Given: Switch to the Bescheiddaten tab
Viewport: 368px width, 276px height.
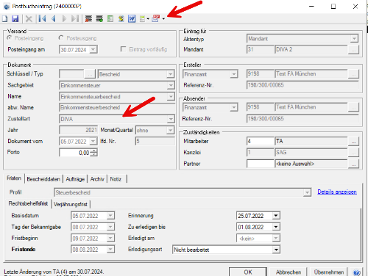Looking at the screenshot, I should tap(43, 179).
